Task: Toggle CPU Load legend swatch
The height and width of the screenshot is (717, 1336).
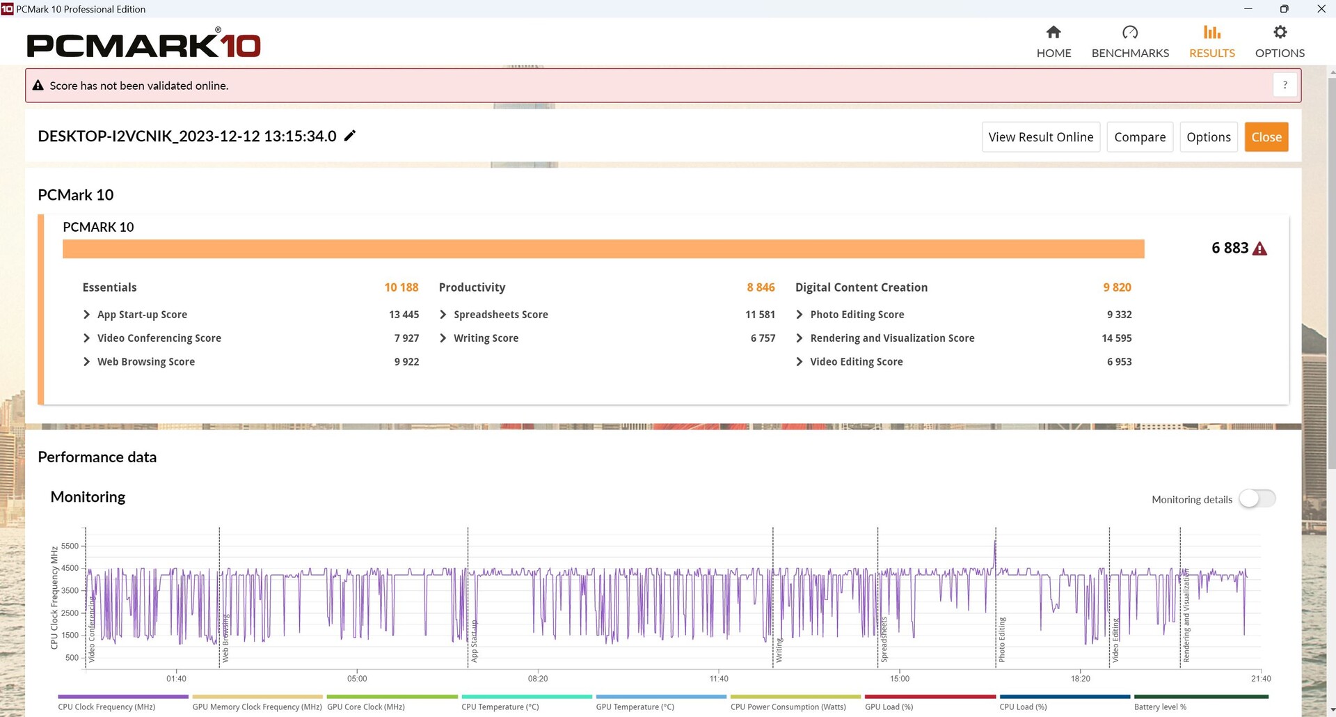Action: [1065, 696]
